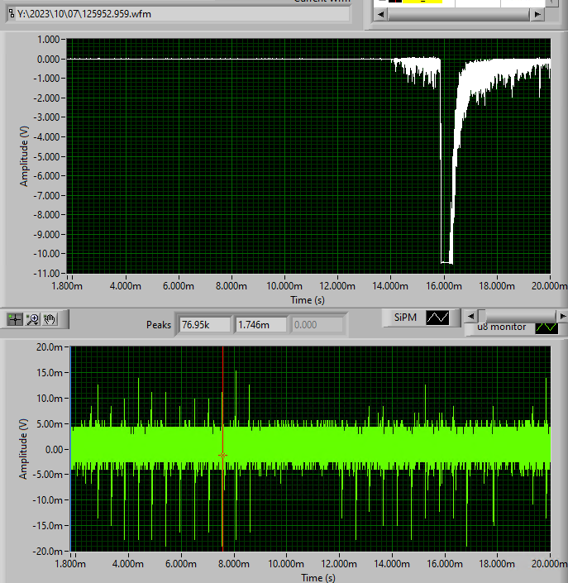Click the SiPM plot legend line icon
The image size is (568, 583).
(437, 317)
